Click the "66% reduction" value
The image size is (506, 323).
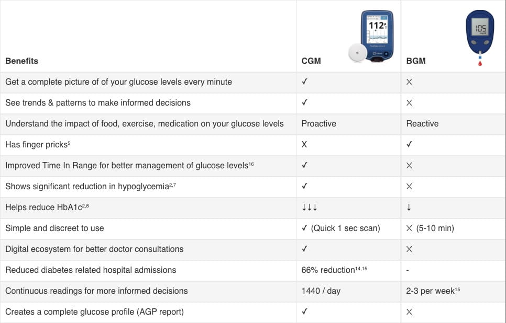328,270
